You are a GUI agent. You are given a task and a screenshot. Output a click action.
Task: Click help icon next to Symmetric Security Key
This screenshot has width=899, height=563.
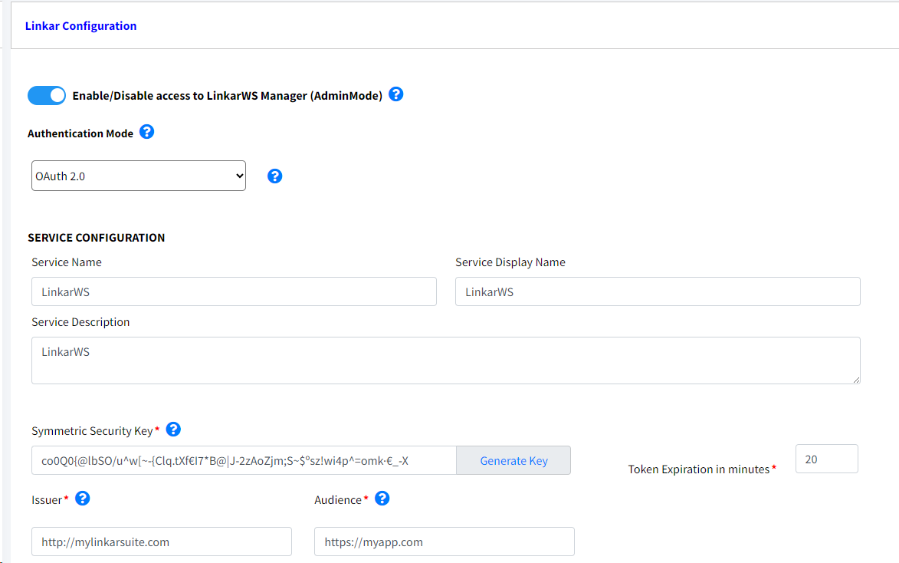173,430
